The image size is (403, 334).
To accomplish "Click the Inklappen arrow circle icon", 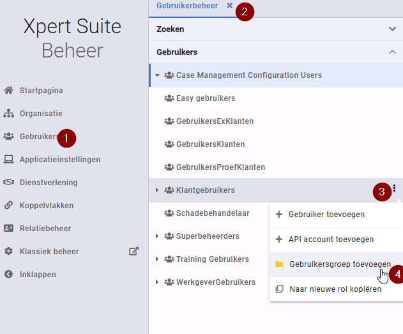I will coord(8,274).
